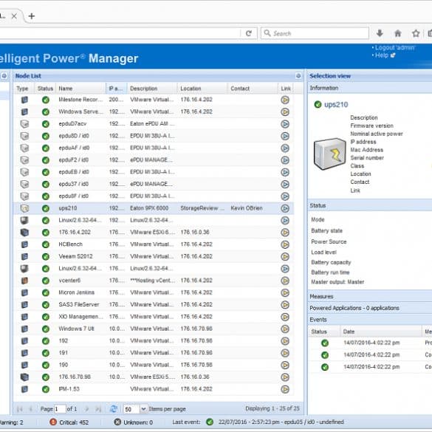Go to last page arrow
This screenshot has height=432, width=432.
click(x=98, y=409)
